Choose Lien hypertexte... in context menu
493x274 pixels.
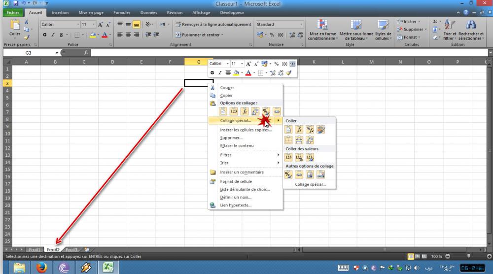point(246,205)
